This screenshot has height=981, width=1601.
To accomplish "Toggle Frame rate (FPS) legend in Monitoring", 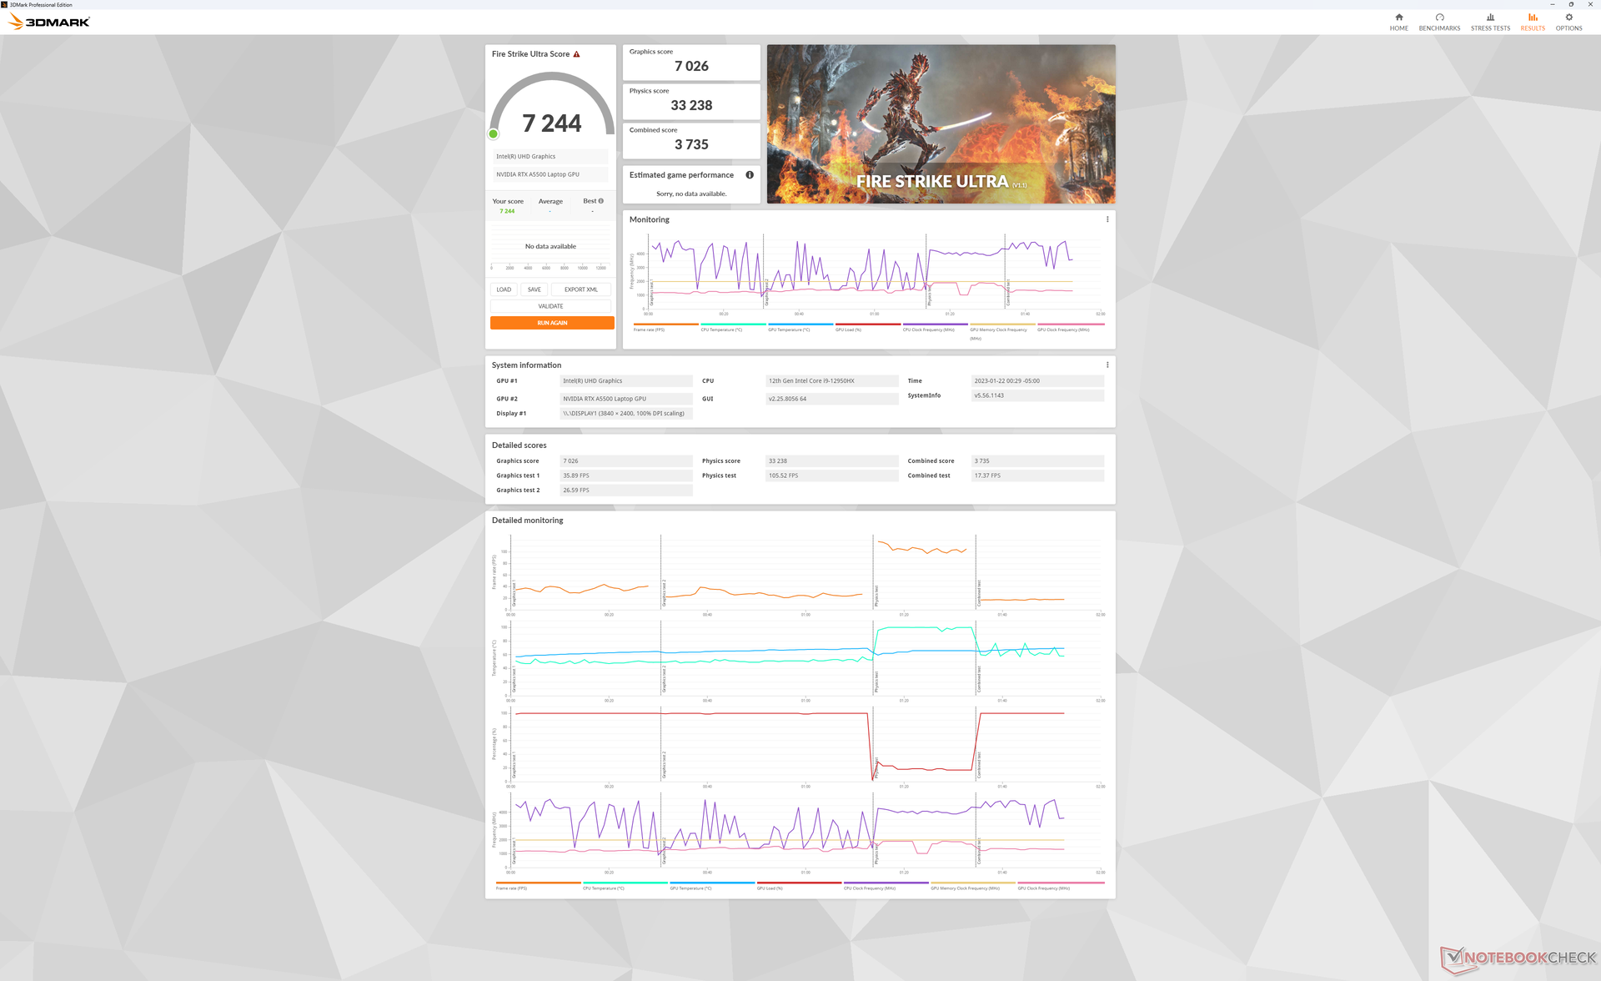I will (x=649, y=330).
